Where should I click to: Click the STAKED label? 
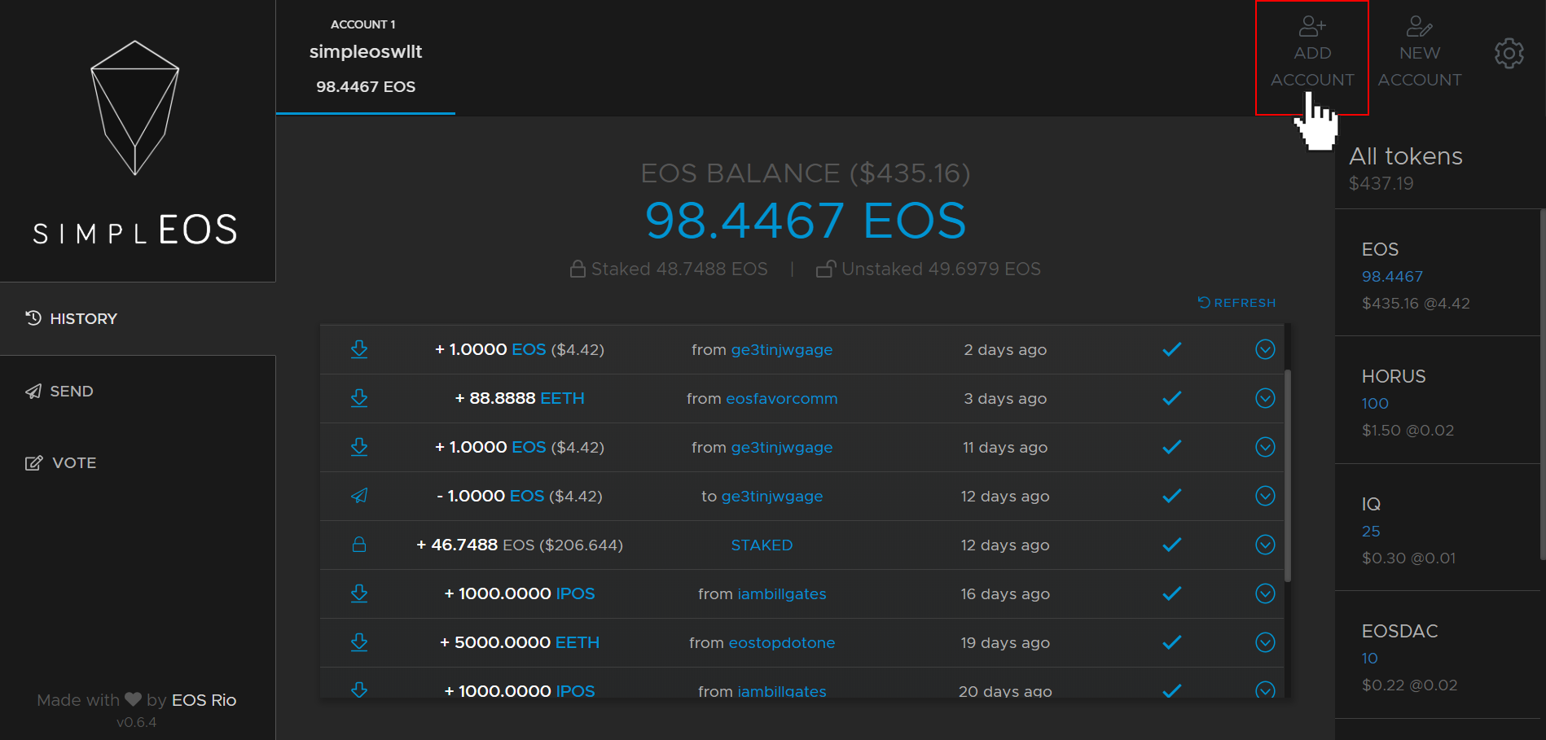coord(762,545)
